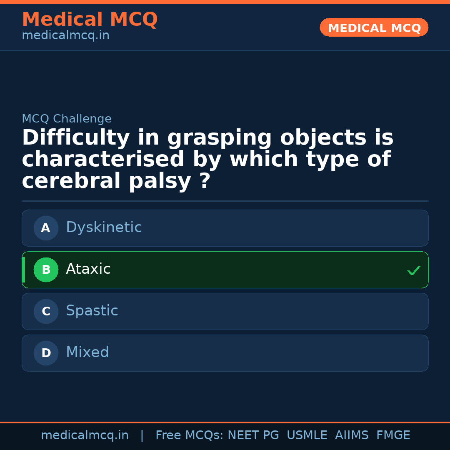
Task: Click the green B badge icon
Action: [x=46, y=270]
